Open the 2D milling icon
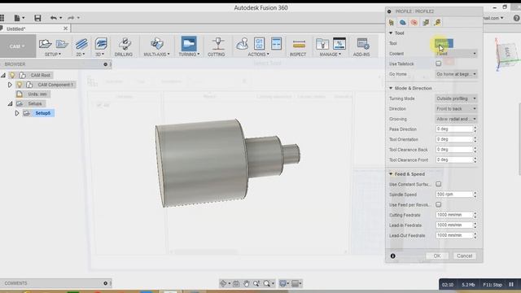The height and width of the screenshot is (293, 521). (81, 44)
